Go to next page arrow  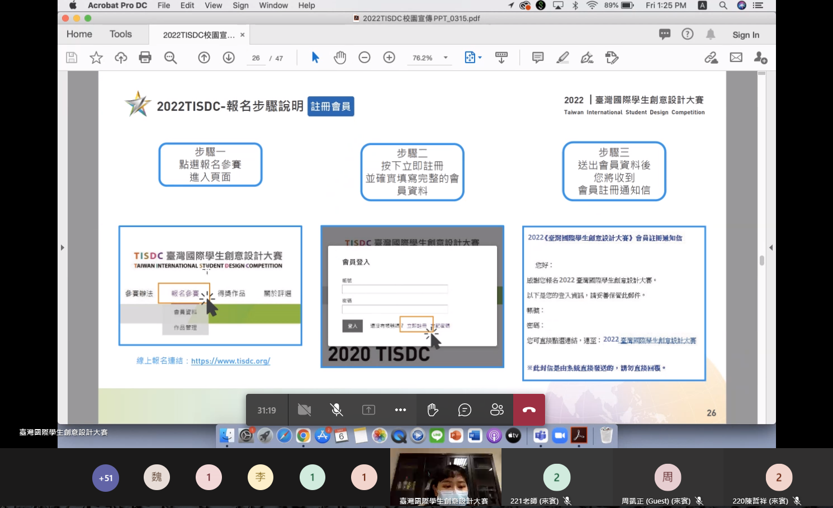229,58
